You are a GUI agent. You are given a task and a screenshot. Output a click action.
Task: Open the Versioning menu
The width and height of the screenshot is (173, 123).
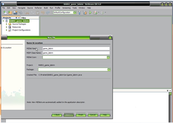click(x=66, y=8)
